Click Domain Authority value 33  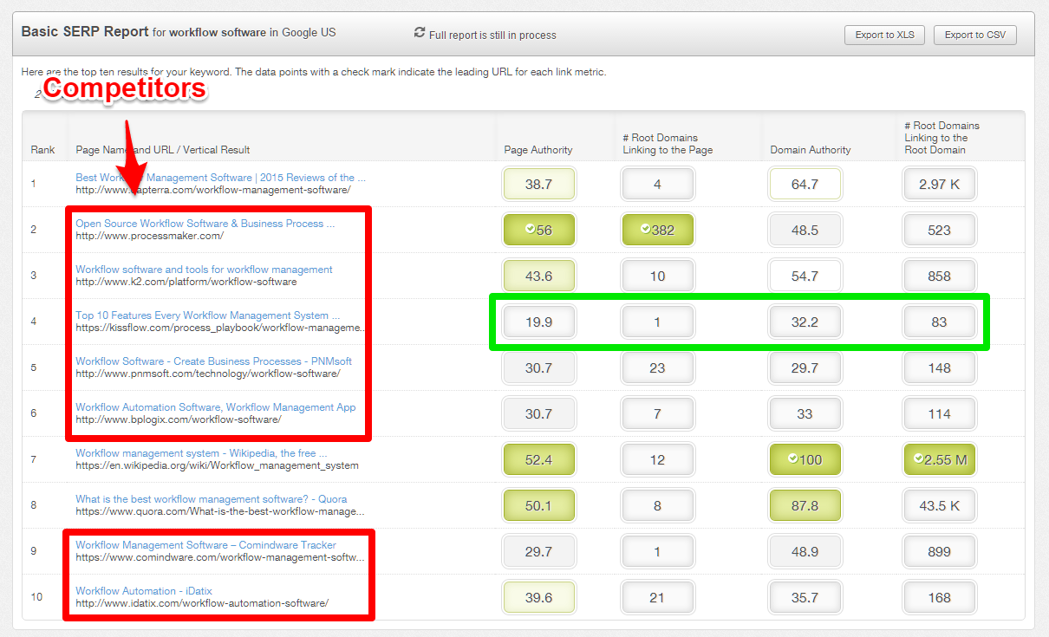pos(805,414)
